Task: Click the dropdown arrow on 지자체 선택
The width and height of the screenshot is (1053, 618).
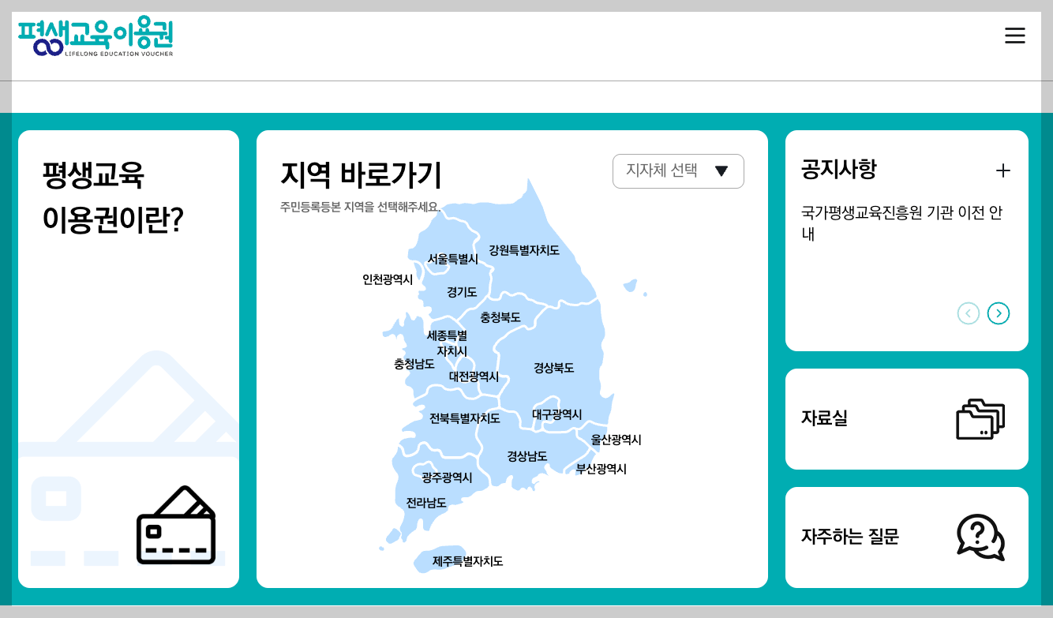Action: click(721, 170)
